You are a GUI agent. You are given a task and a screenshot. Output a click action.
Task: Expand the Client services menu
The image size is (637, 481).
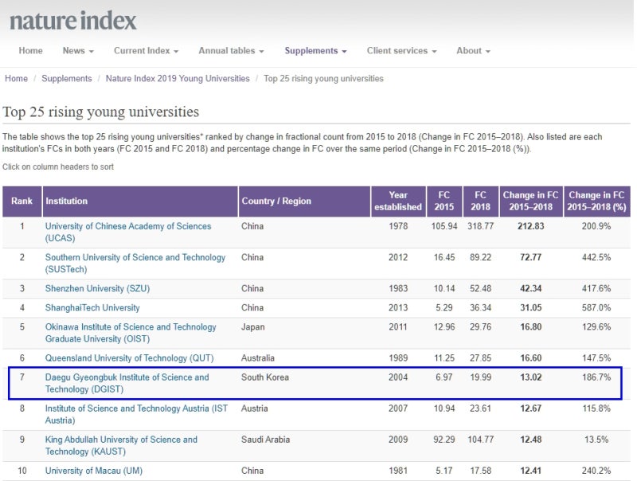[401, 51]
